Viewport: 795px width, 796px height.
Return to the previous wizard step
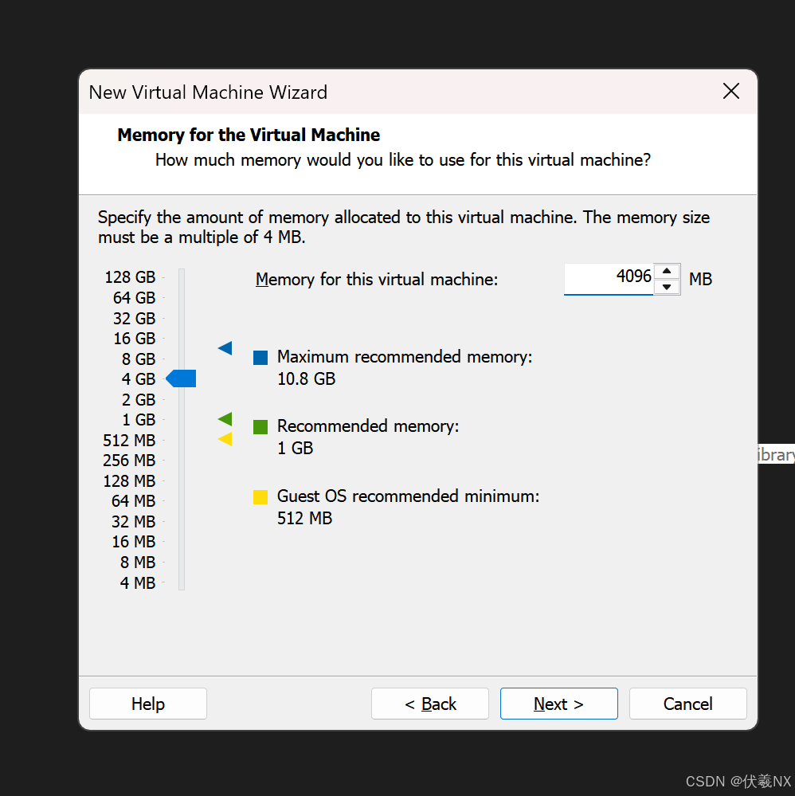pos(429,704)
